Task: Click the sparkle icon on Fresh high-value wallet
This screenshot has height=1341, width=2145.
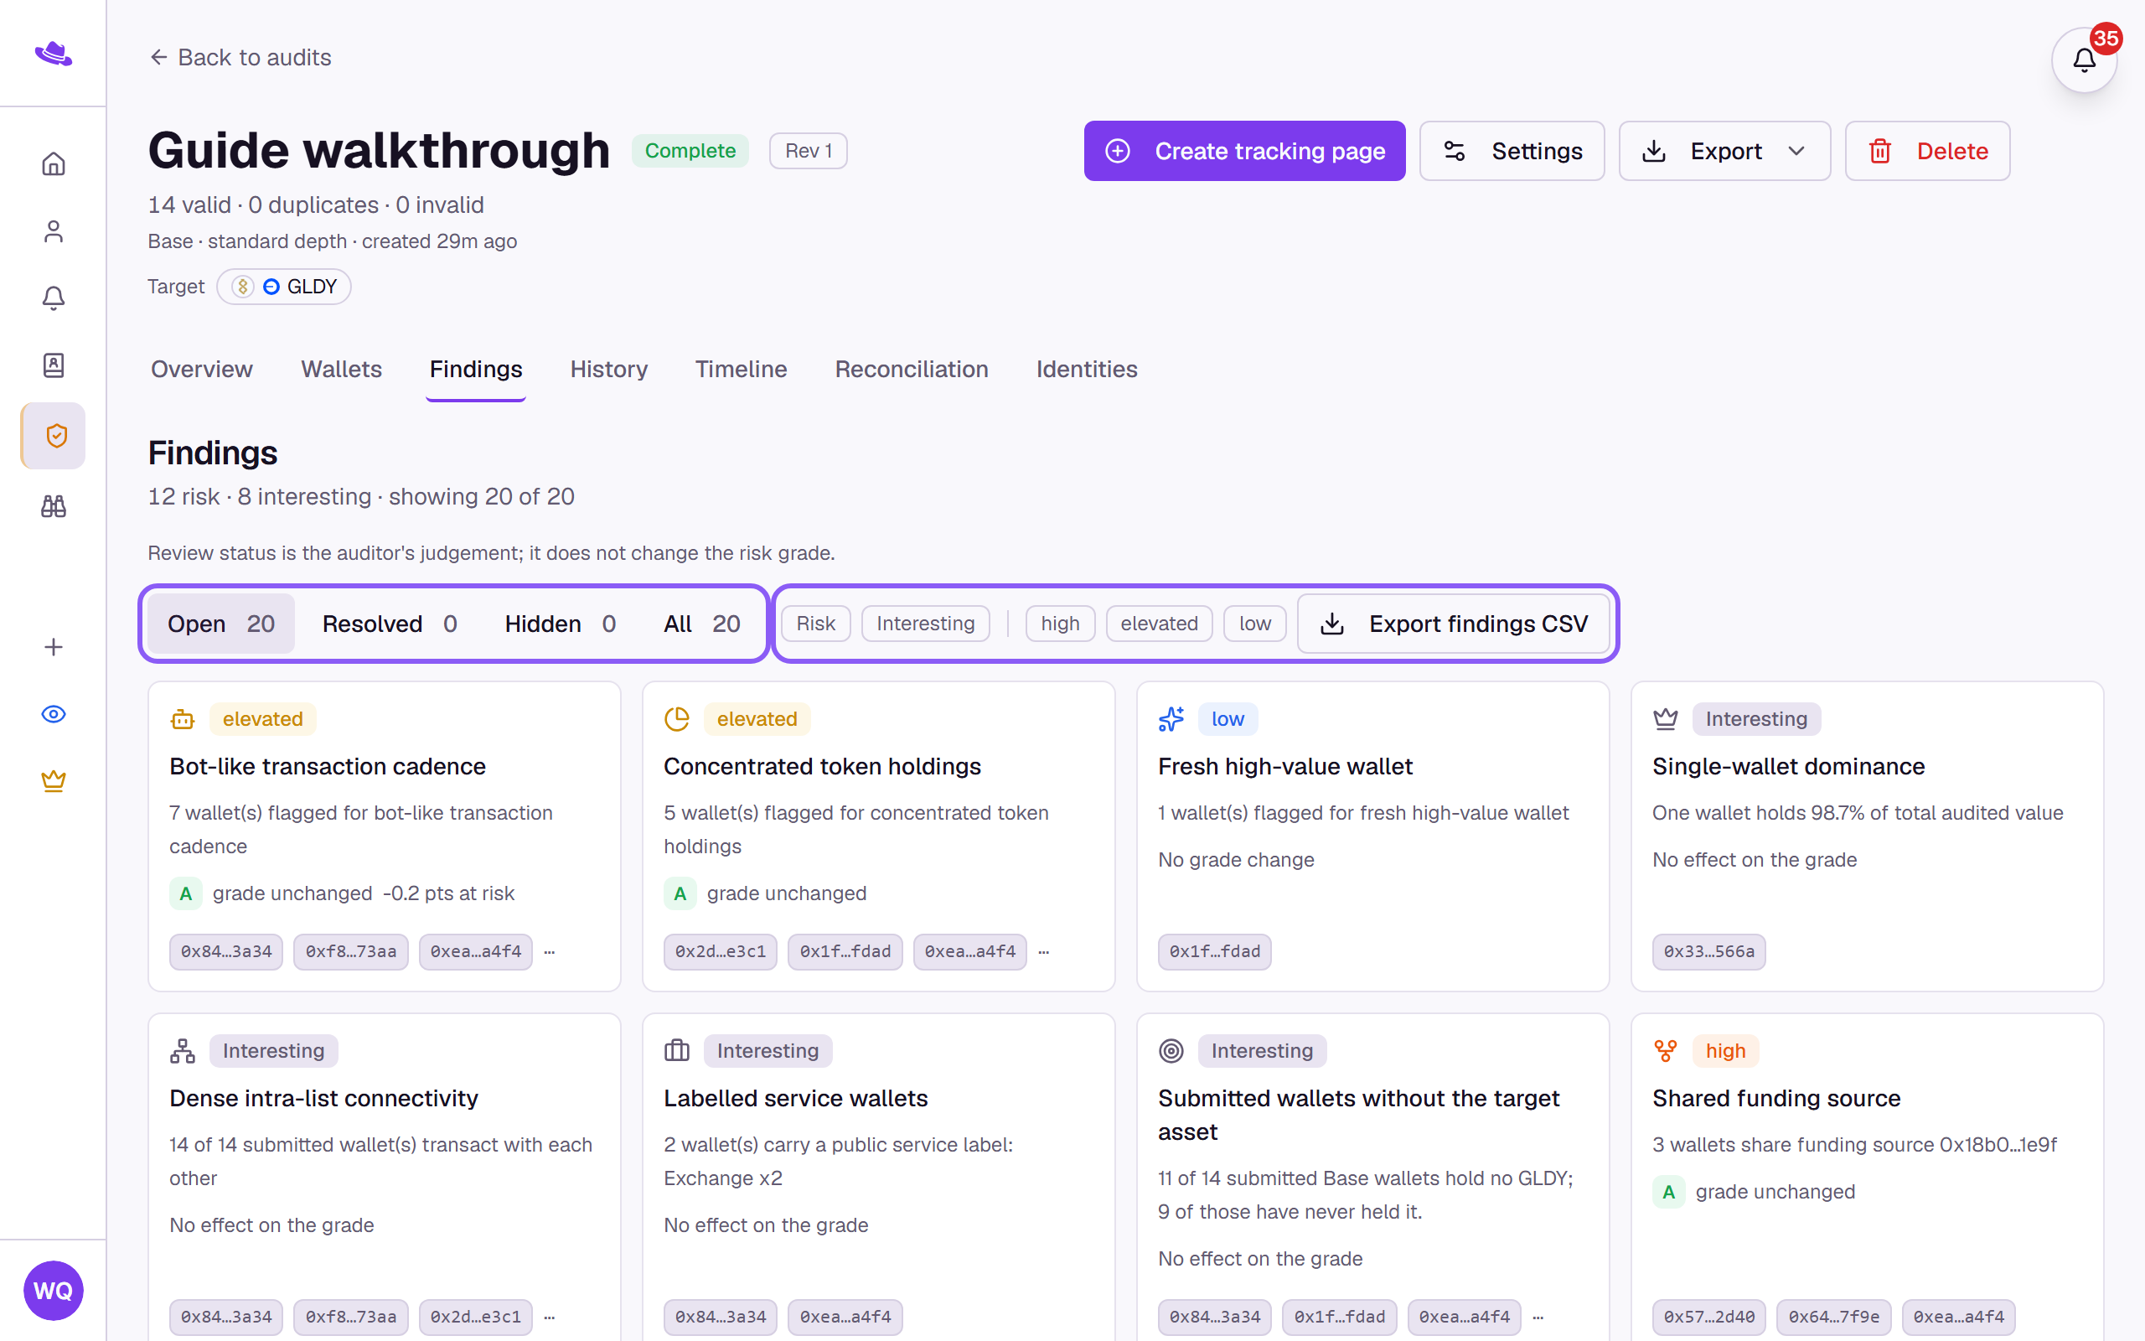Action: (x=1171, y=719)
